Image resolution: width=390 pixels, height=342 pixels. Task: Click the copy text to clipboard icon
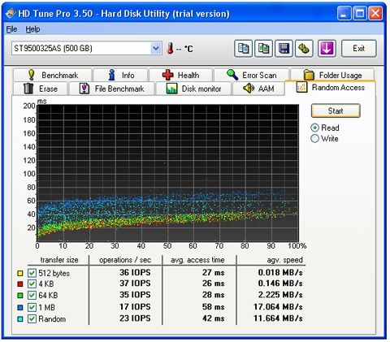(x=243, y=49)
